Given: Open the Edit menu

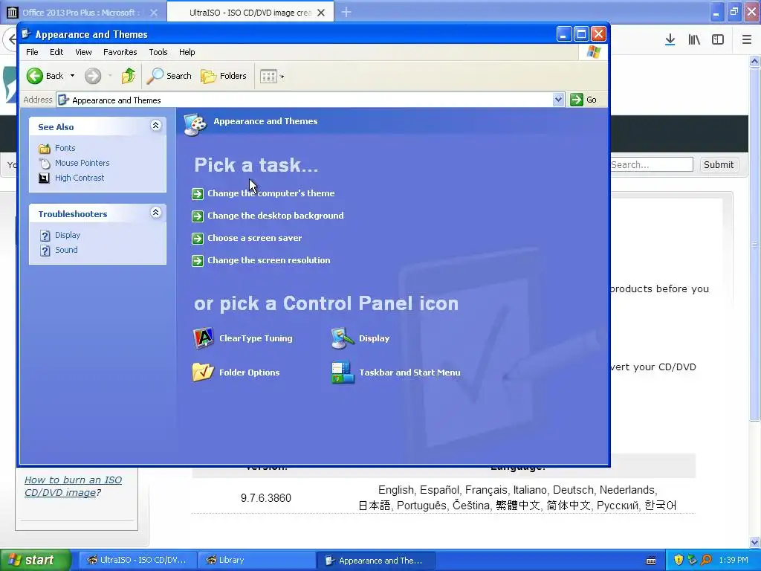Looking at the screenshot, I should [56, 52].
